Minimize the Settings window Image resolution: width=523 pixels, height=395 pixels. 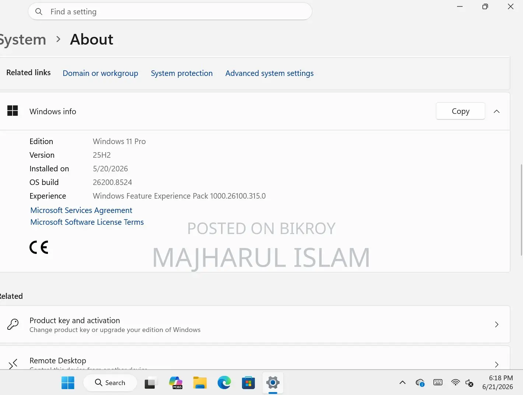click(460, 6)
